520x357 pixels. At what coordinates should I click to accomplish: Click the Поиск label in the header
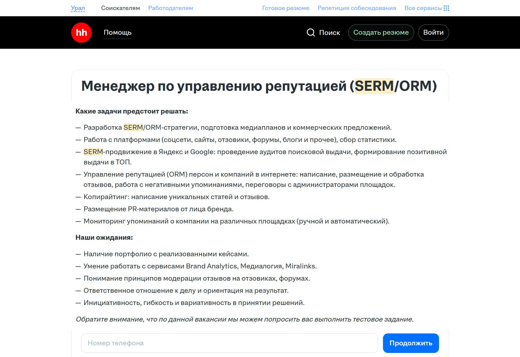(x=329, y=33)
